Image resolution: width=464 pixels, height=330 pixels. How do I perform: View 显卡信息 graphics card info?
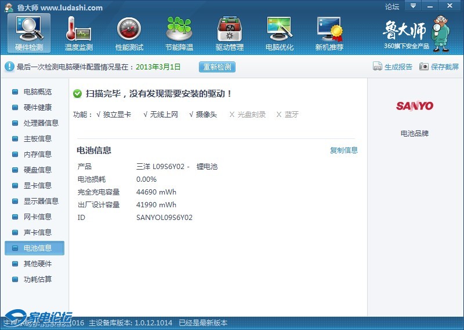pos(37,186)
